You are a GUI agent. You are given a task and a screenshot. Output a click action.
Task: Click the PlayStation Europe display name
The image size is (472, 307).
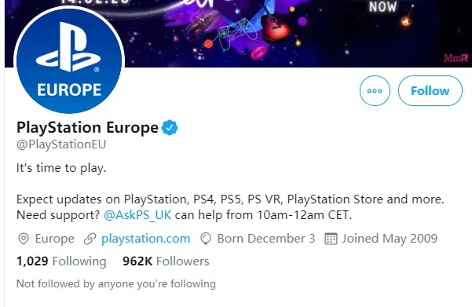tap(87, 128)
